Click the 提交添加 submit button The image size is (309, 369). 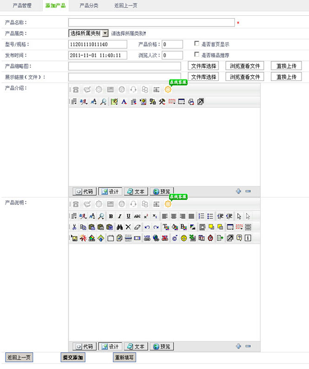(72, 357)
